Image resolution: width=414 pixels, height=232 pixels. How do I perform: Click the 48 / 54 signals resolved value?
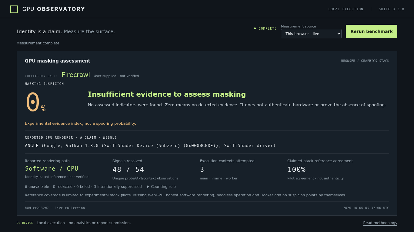[x=128, y=169]
